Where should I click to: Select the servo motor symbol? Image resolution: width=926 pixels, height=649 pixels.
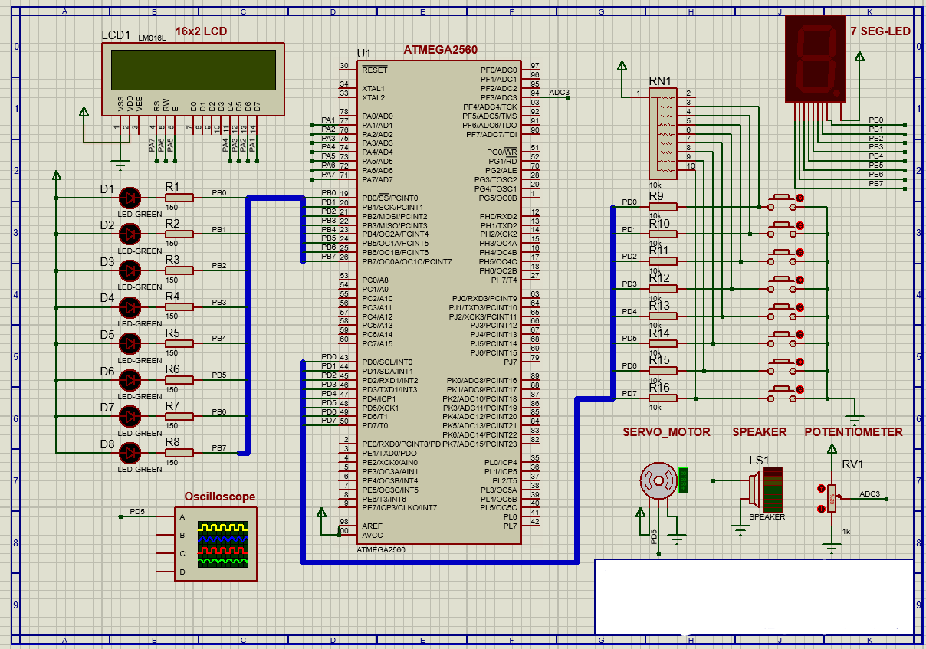[658, 480]
